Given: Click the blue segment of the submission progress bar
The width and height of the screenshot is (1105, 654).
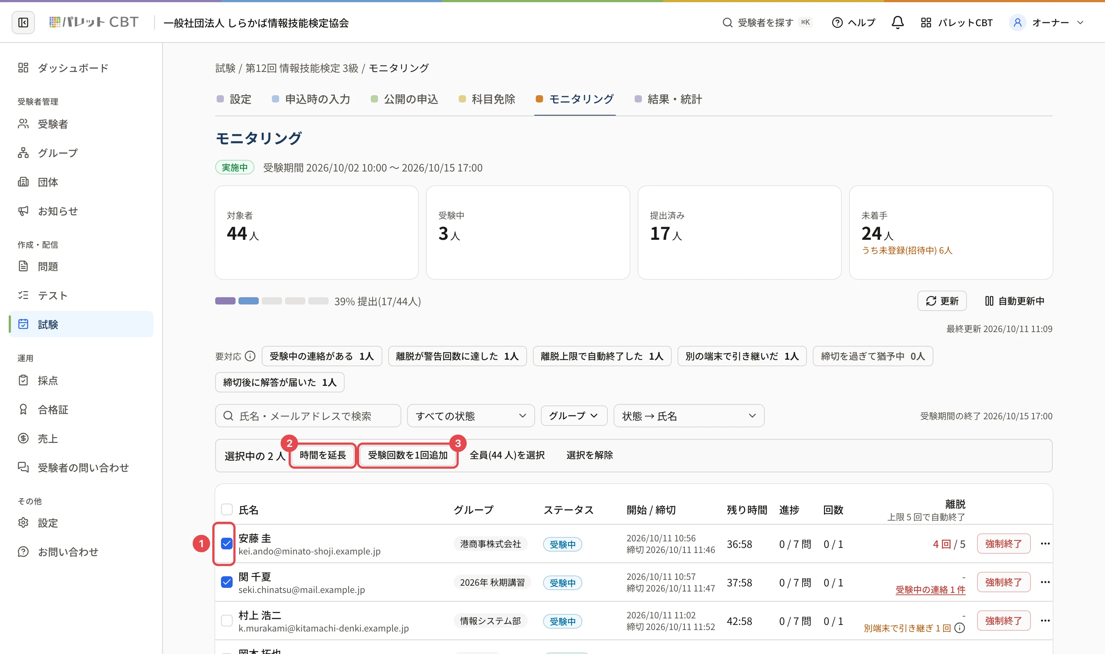Looking at the screenshot, I should point(249,301).
